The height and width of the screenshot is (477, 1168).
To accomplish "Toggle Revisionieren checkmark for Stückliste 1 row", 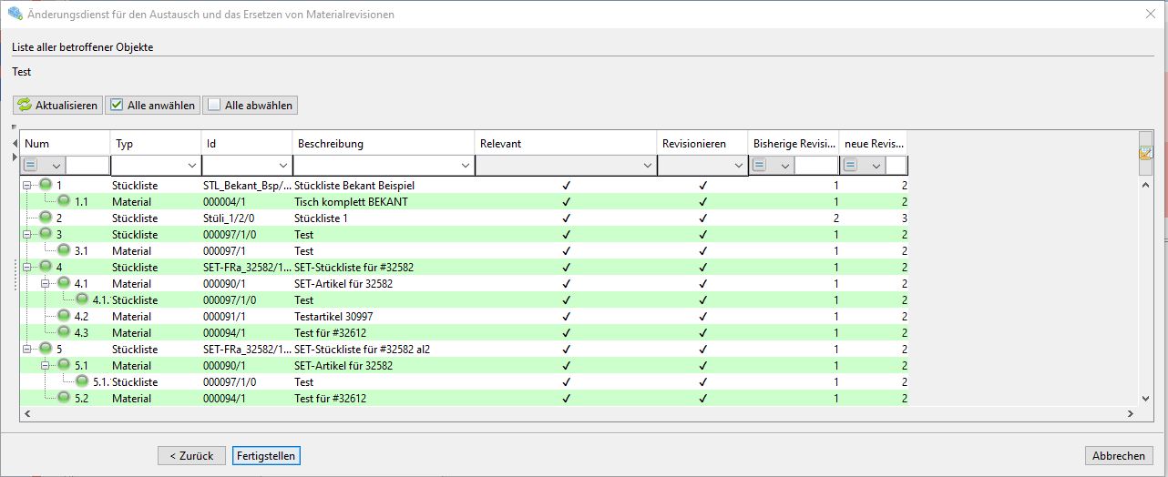I will (702, 218).
